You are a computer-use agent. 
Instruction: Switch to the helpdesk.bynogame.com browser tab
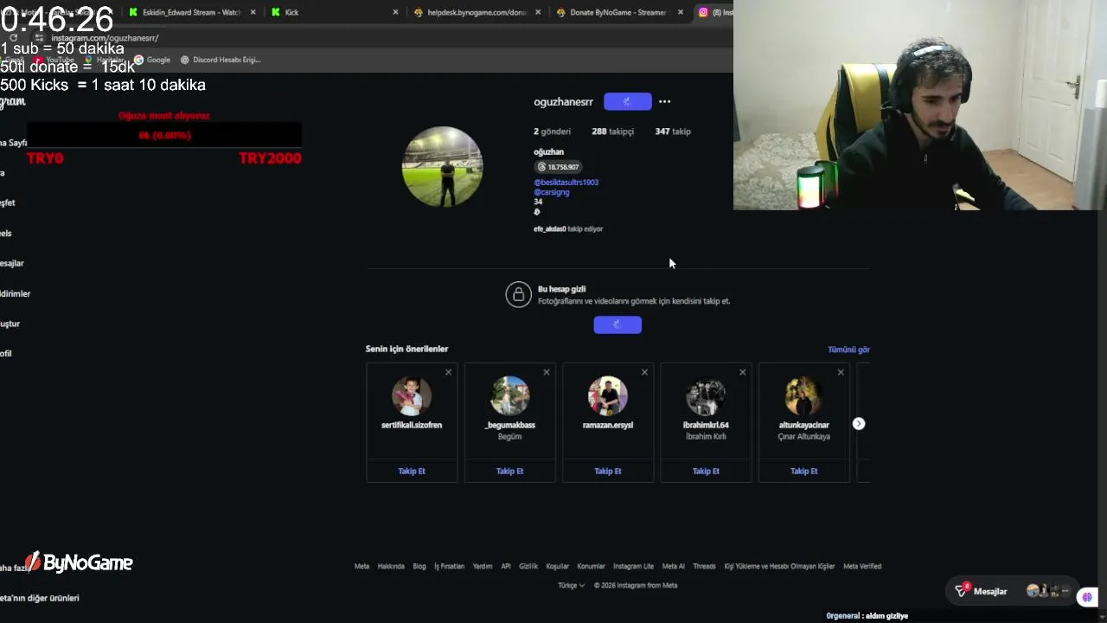(x=476, y=12)
